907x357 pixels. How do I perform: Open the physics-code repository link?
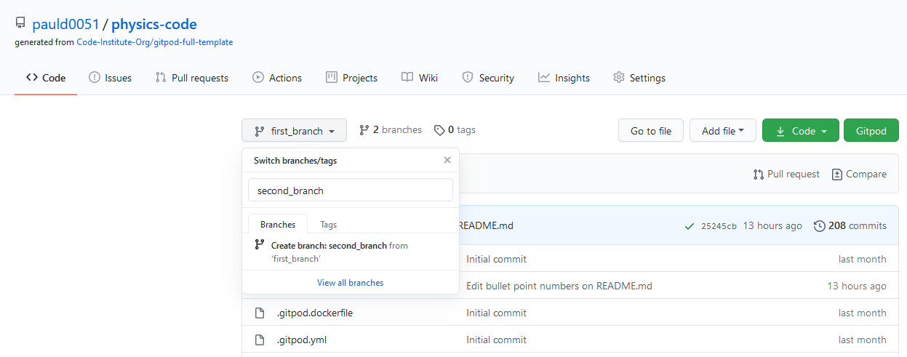tap(154, 24)
